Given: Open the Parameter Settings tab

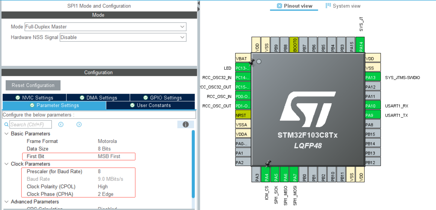Looking at the screenshot, I should click(x=54, y=105).
